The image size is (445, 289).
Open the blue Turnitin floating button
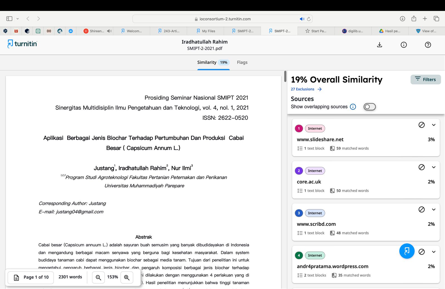[x=407, y=251]
